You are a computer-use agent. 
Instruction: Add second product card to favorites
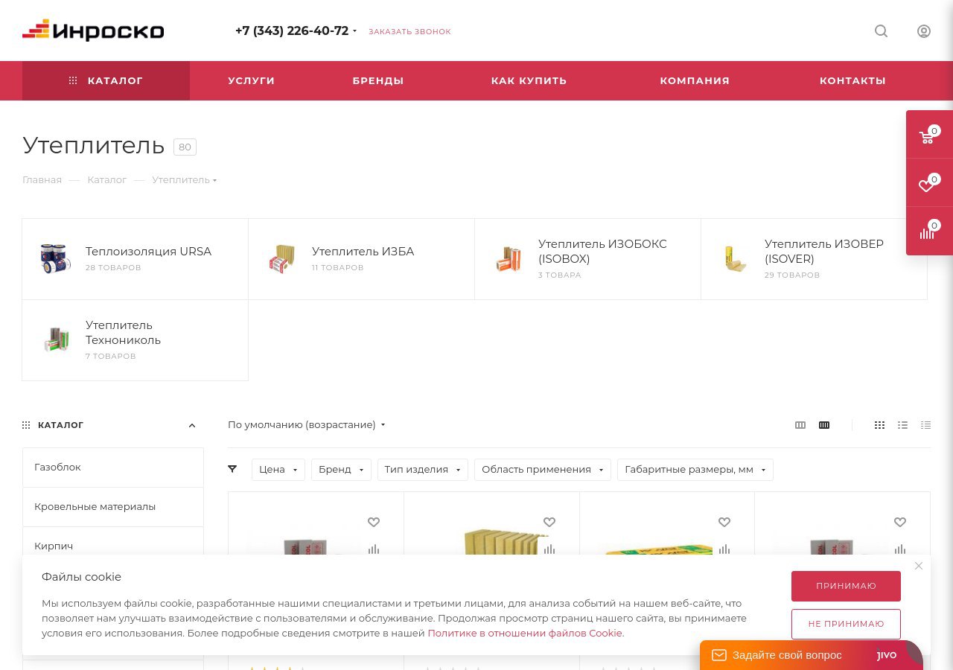[549, 523]
